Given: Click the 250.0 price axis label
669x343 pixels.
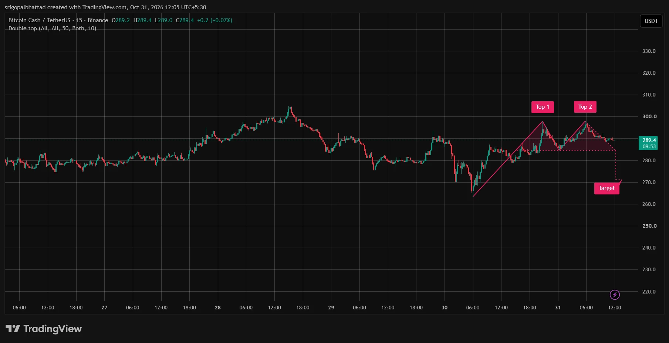Looking at the screenshot, I should click(x=649, y=226).
